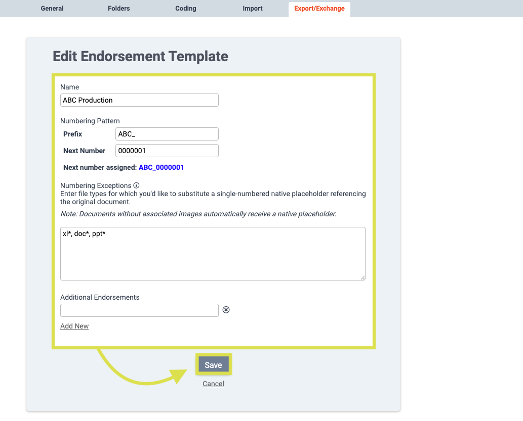
Task: Click the Numbering Pattern label
Action: coord(90,121)
